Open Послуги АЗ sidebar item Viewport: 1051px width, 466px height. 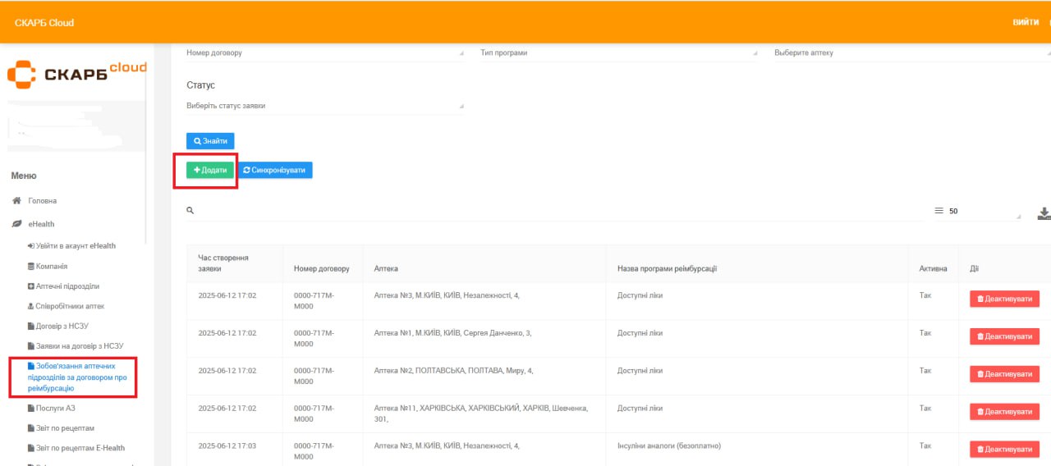(55, 408)
